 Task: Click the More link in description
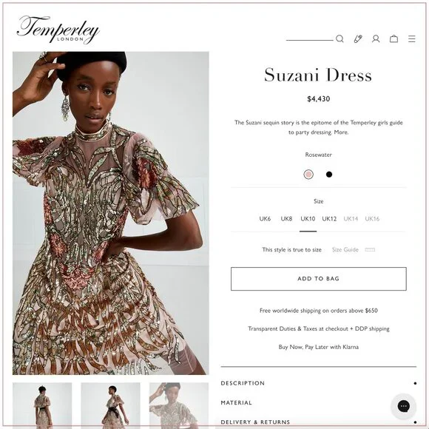coord(341,132)
